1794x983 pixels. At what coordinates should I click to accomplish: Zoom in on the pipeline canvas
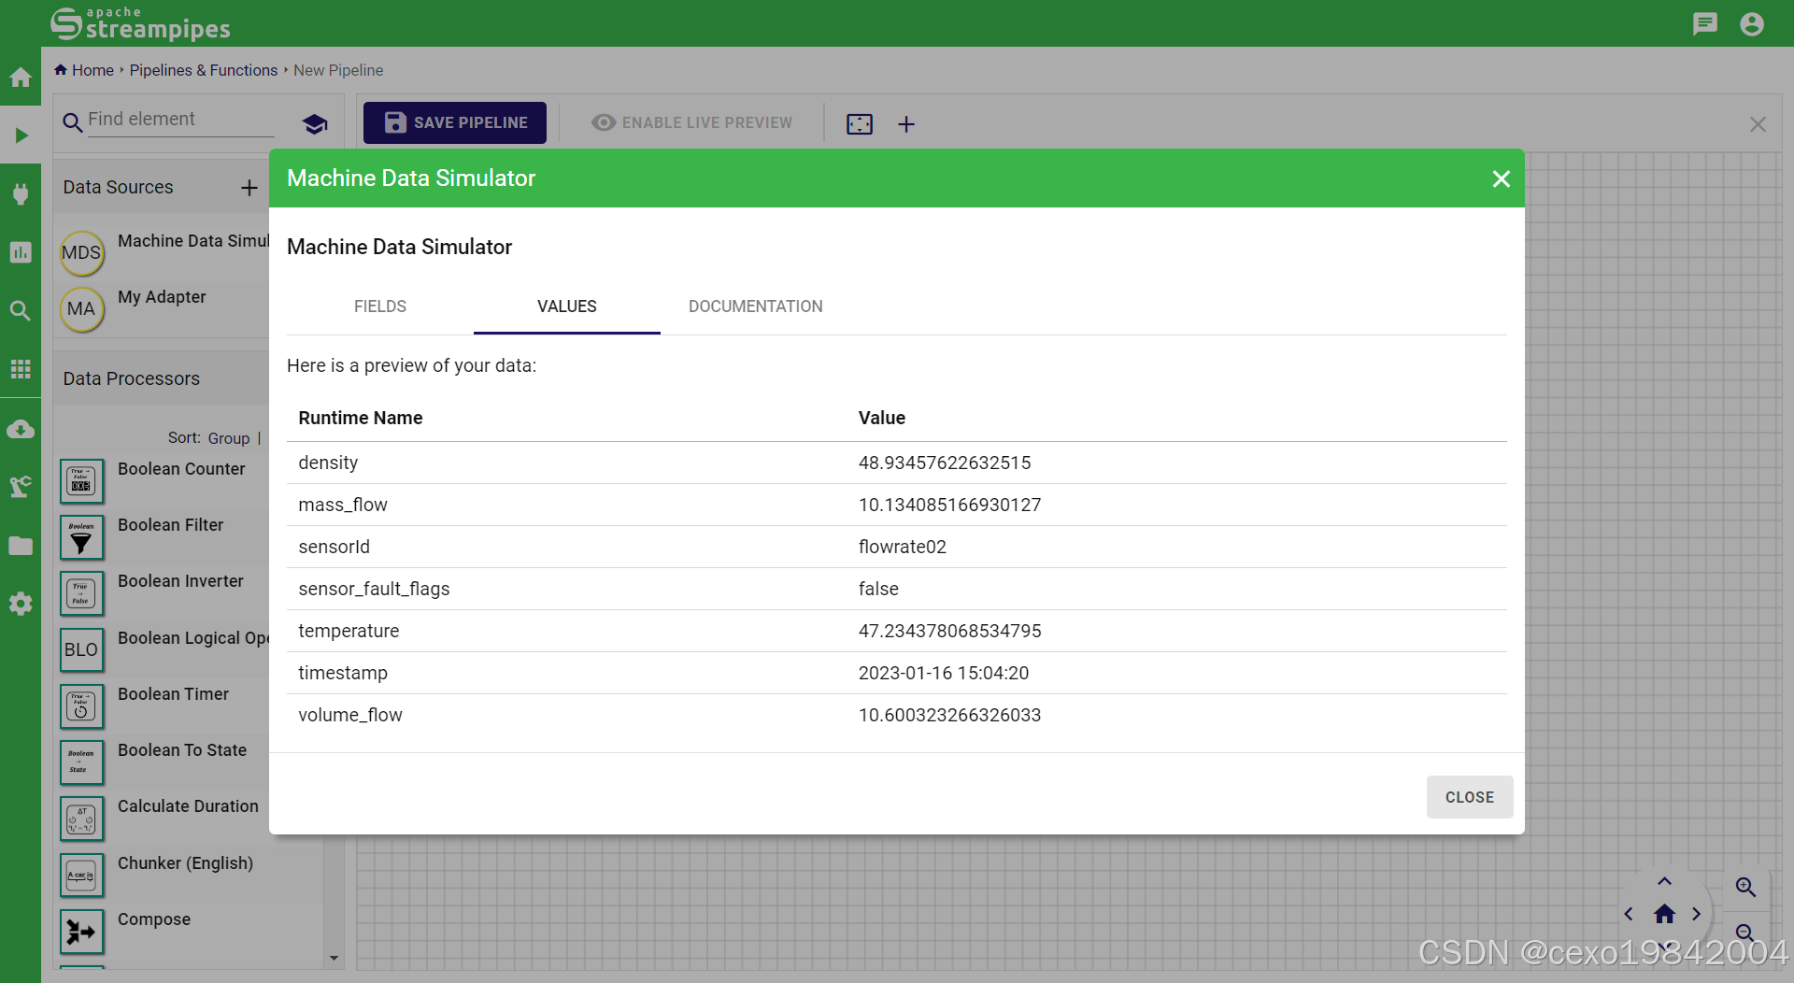1744,888
